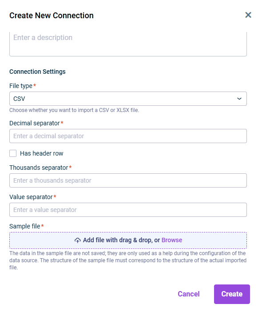Select the thousands separator input box
258x316 pixels.
click(128, 180)
